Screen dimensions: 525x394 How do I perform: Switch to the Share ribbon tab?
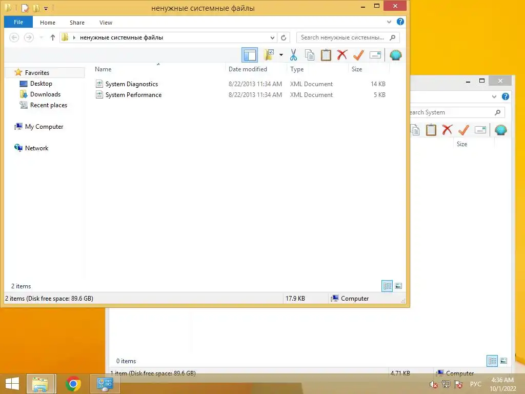pos(77,23)
